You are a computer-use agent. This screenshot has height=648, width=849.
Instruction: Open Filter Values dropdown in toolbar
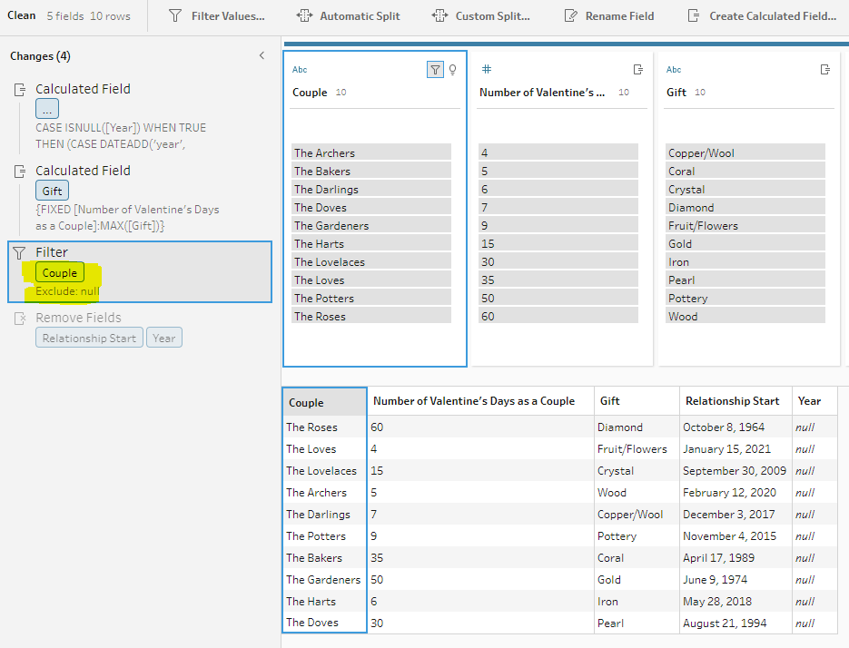(217, 16)
